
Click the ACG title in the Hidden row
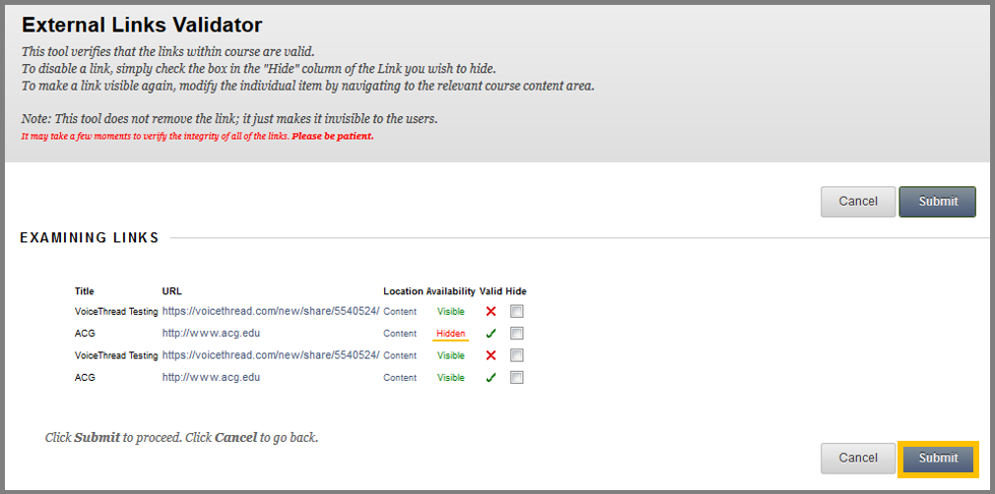coord(85,334)
